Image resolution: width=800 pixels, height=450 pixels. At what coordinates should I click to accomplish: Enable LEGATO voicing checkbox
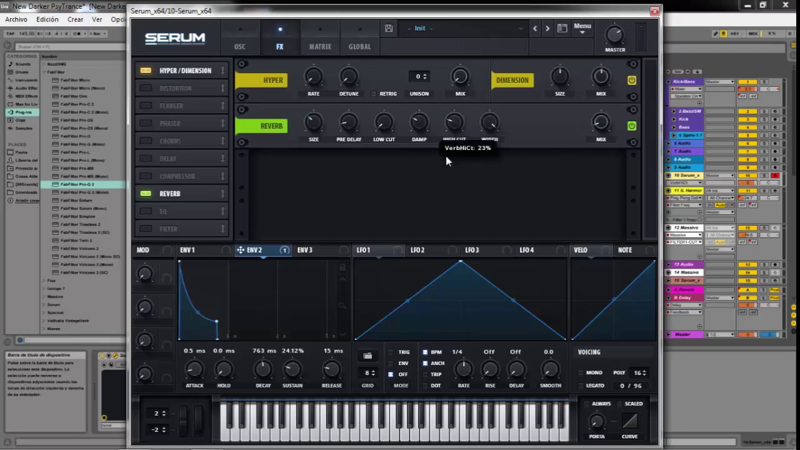click(x=581, y=386)
